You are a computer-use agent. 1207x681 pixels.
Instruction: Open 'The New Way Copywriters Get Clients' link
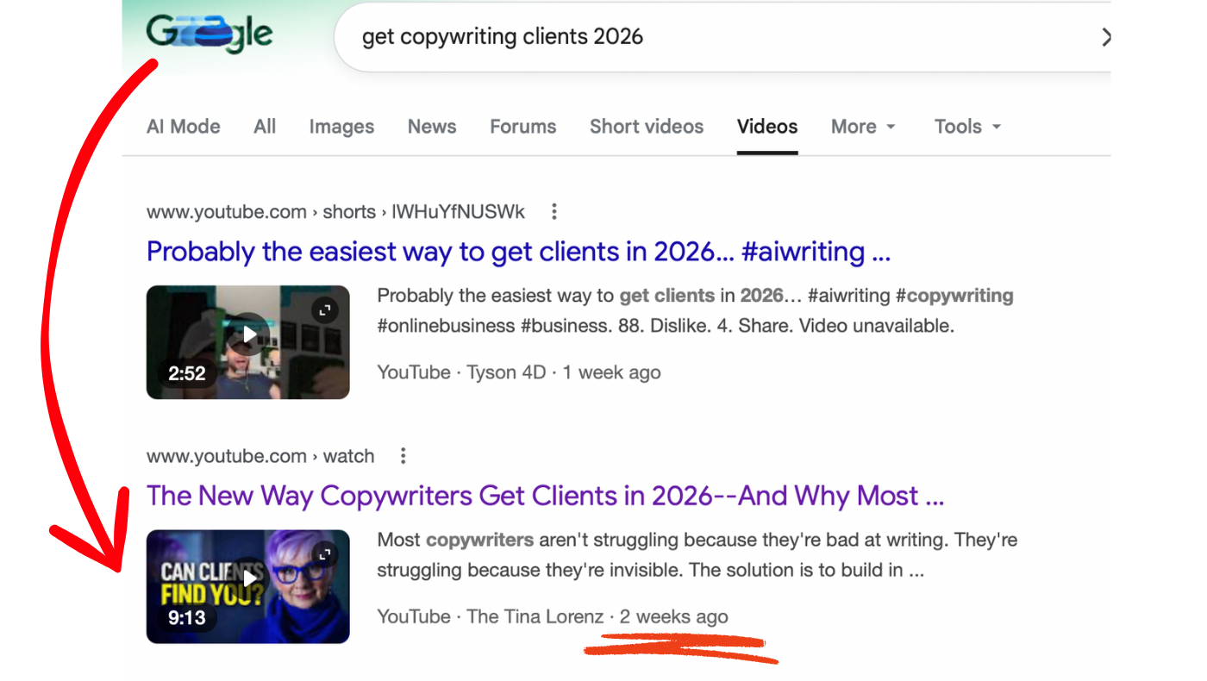tap(546, 496)
